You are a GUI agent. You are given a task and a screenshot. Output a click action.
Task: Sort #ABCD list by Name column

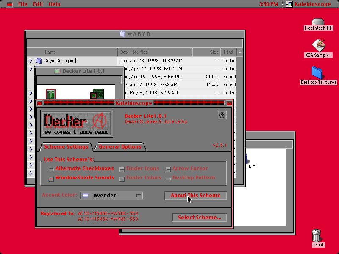[x=72, y=52]
